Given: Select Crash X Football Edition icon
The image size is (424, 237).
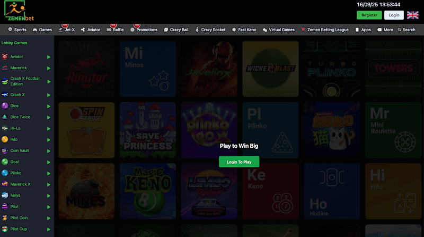Looking at the screenshot, I should pos(5,81).
